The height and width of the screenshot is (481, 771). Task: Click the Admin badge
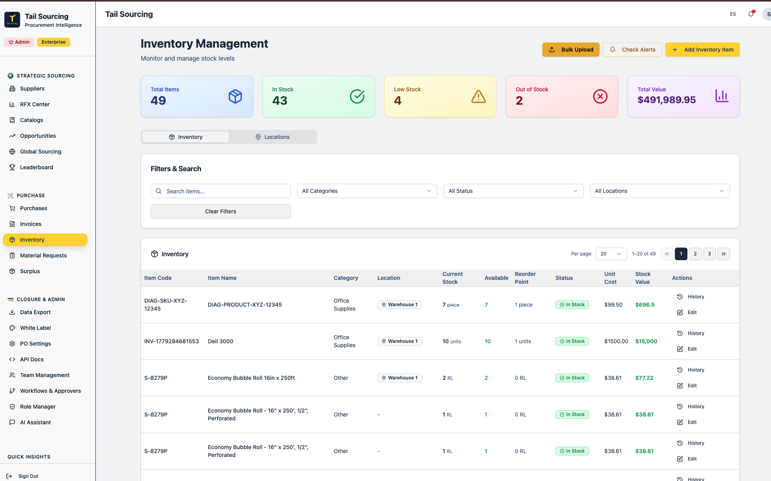point(19,42)
